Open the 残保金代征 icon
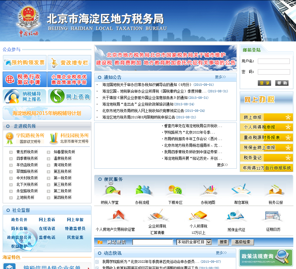Viewport: 296px width, 269px height. (236, 216)
